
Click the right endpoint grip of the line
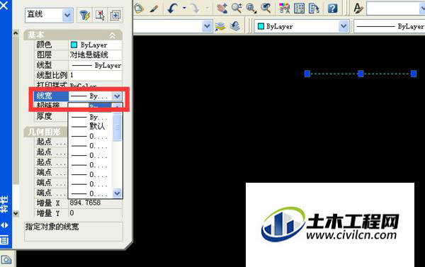click(414, 74)
